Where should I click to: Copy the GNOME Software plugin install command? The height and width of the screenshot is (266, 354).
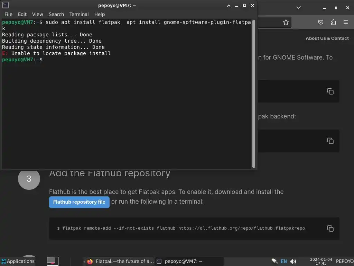click(x=330, y=91)
